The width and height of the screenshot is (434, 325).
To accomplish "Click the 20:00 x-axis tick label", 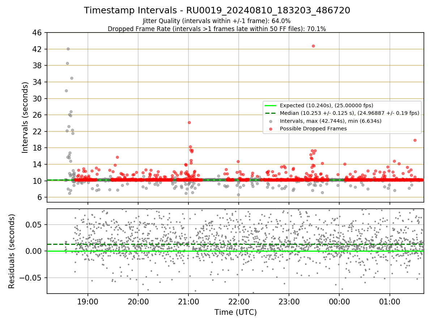I will [x=138, y=301].
